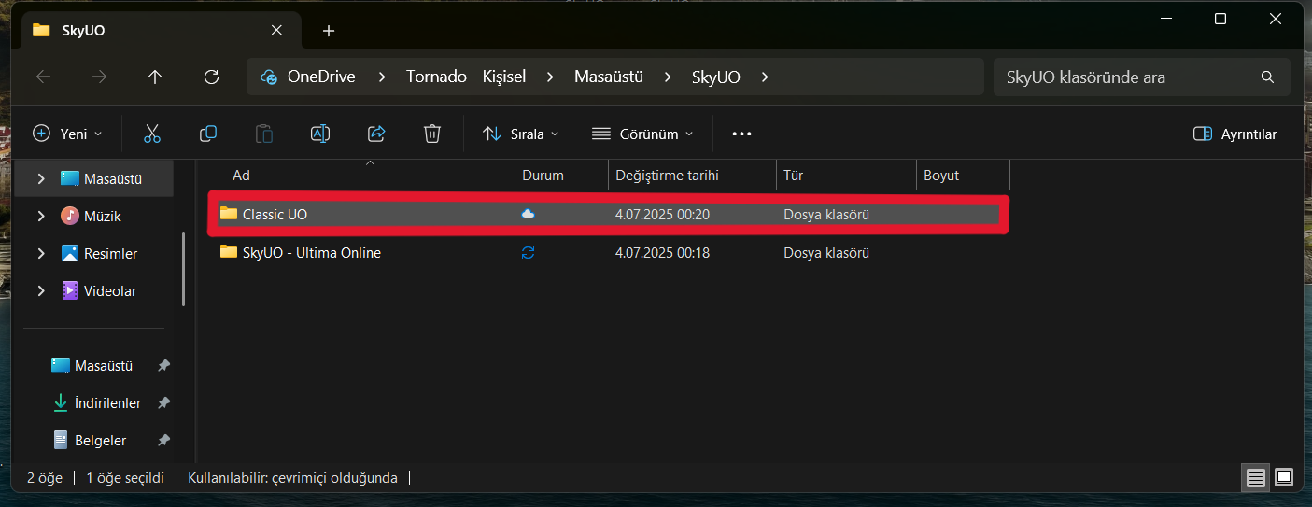This screenshot has width=1312, height=507.
Task: Click the Classic UO folder icon
Action: 229,214
